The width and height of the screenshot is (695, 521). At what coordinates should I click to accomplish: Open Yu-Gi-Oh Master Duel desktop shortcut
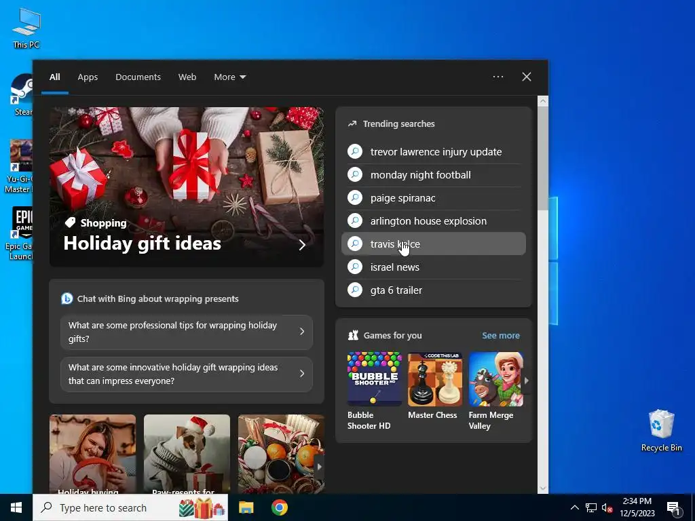point(20,167)
